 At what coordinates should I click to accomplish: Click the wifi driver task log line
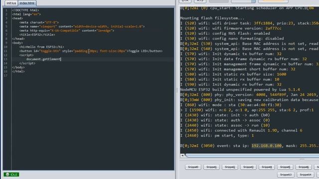tap(249, 23)
